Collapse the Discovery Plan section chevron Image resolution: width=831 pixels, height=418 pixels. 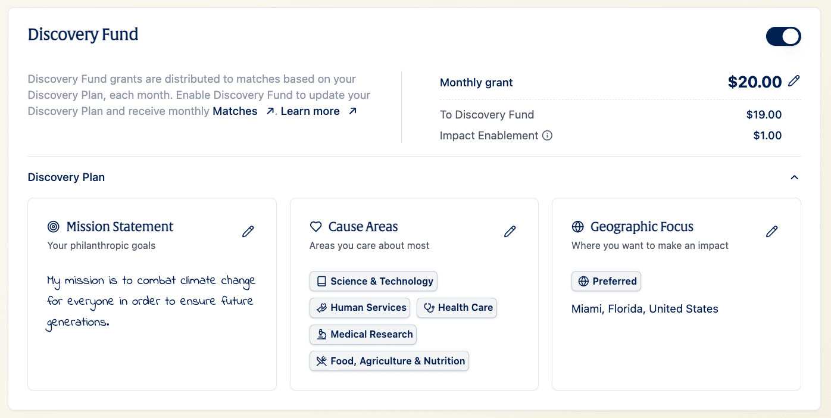coord(794,177)
